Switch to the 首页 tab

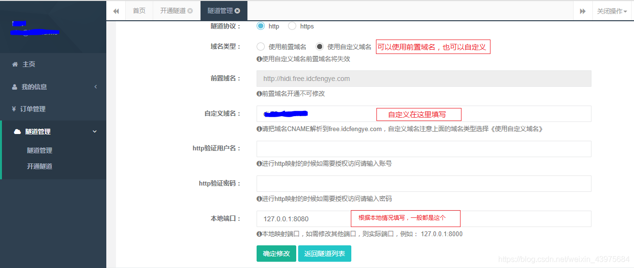[139, 11]
